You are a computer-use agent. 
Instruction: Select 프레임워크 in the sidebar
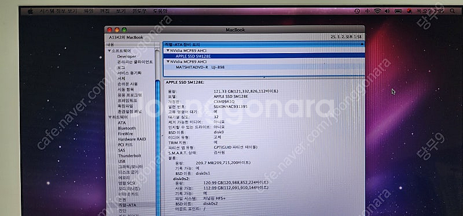(x=127, y=100)
